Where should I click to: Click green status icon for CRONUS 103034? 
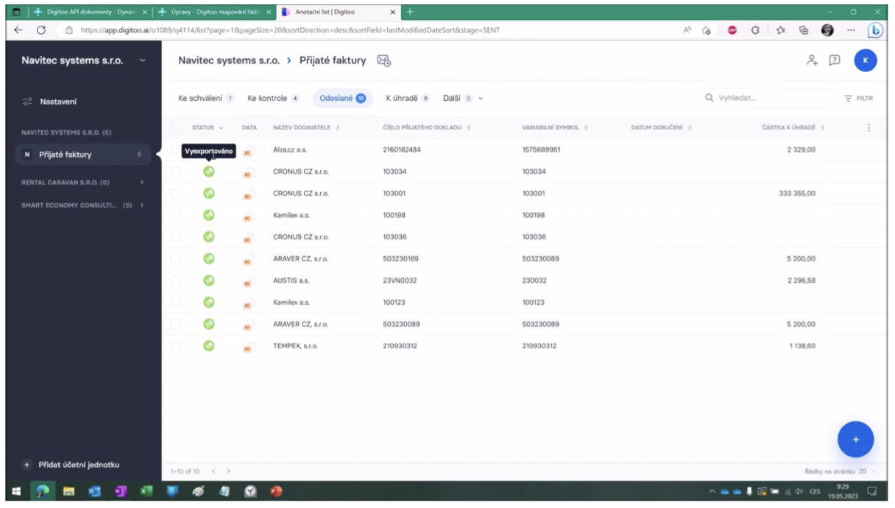point(209,172)
